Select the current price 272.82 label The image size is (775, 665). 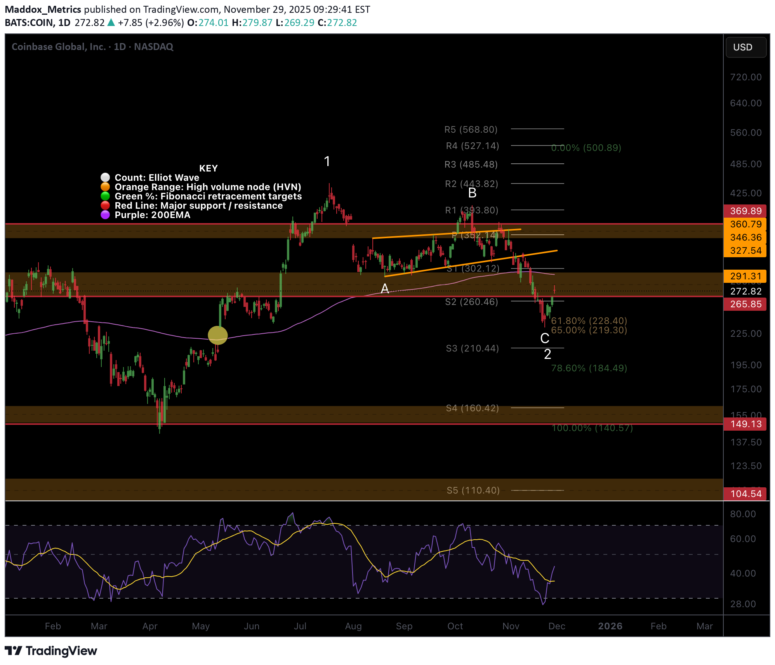tap(745, 291)
